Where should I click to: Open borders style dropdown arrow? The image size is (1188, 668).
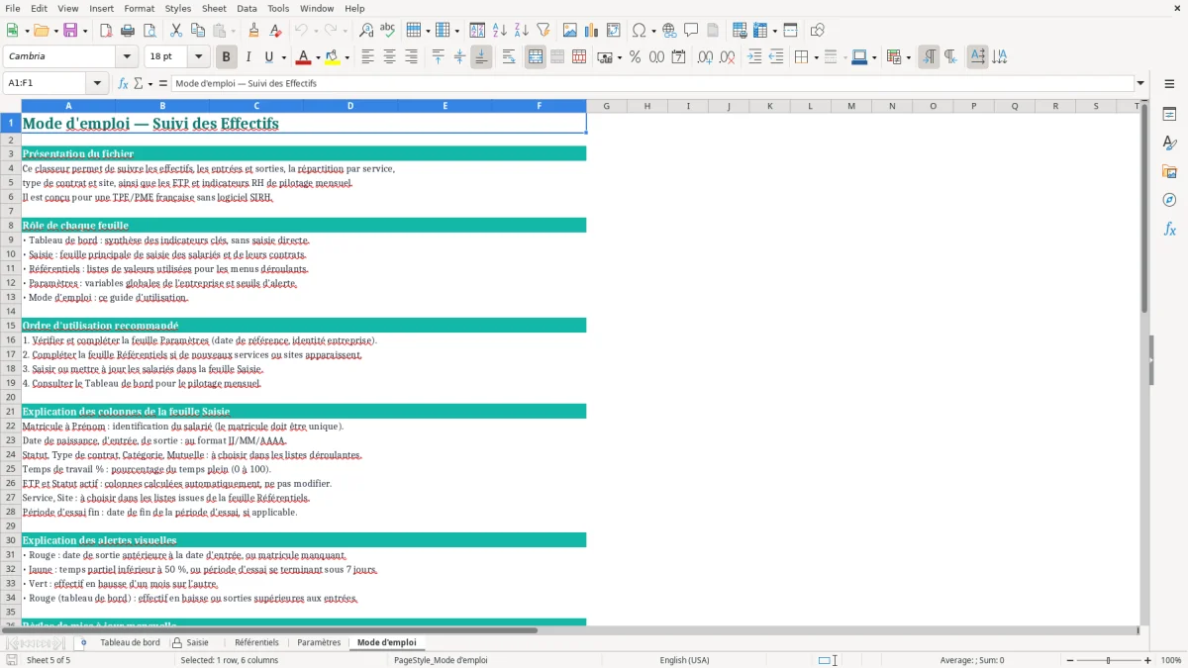(816, 57)
